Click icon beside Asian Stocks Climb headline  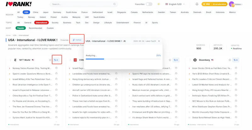[236, 68]
